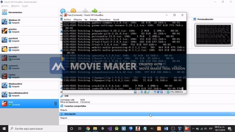The image size is (235, 132).
Task: Click the Previsualización panel header
Action: pos(205,19)
